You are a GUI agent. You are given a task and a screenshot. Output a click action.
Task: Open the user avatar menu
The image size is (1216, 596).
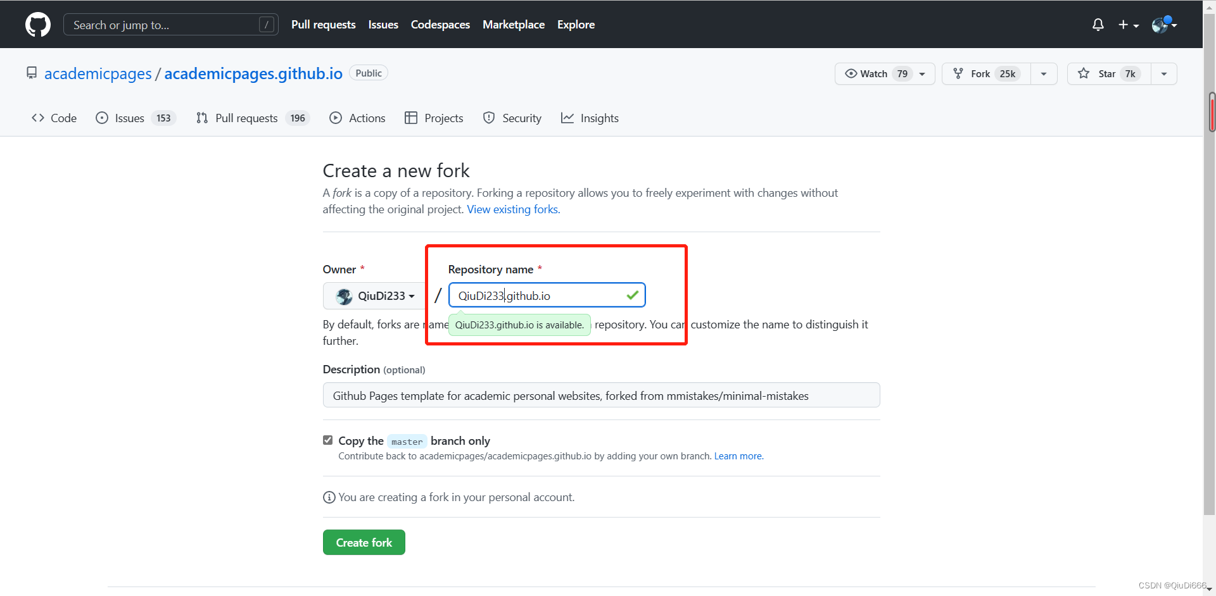pos(1164,25)
